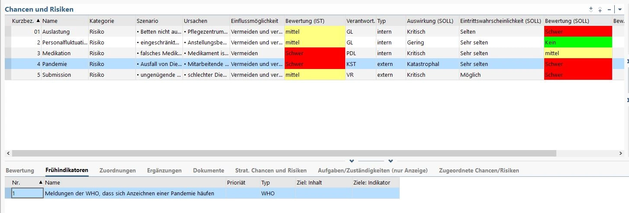Select the Frühindikatoren tab

pyautogui.click(x=67, y=170)
